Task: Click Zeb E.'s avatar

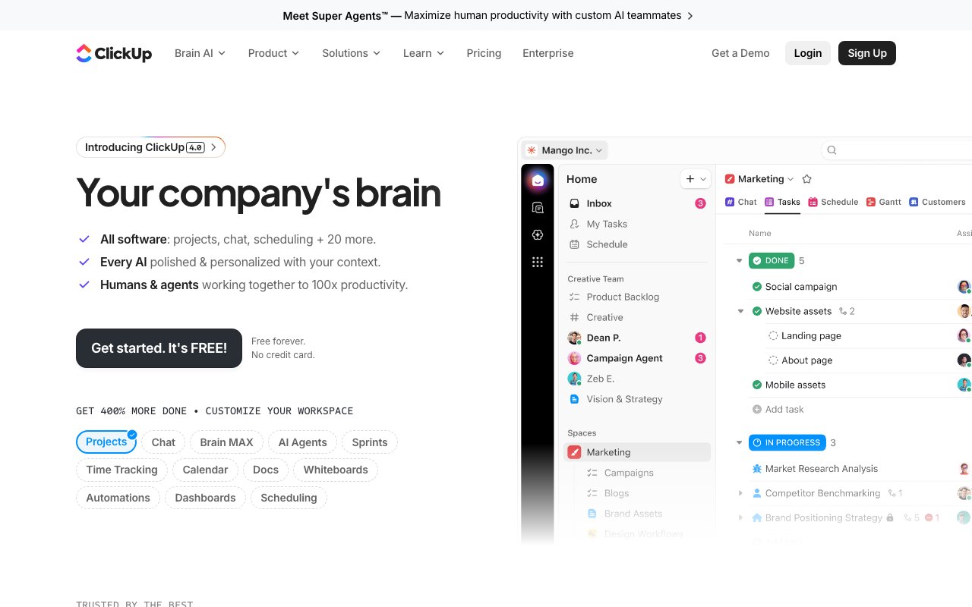Action: coord(574,379)
